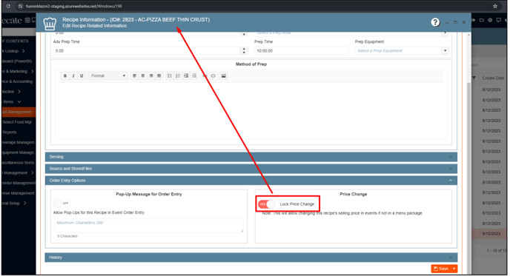Open Equipment Management sidebar item
This screenshot has width=510, height=276.
(19, 152)
